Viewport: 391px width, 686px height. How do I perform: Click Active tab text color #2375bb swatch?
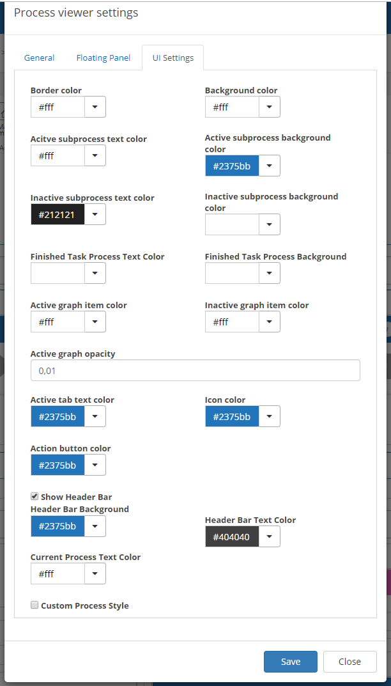coord(57,416)
